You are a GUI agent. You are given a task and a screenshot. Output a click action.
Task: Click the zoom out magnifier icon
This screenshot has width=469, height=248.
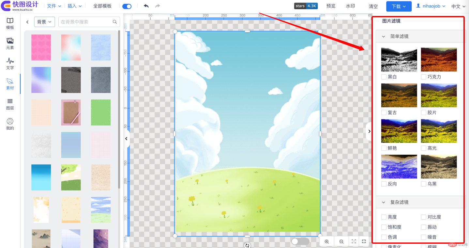click(341, 241)
